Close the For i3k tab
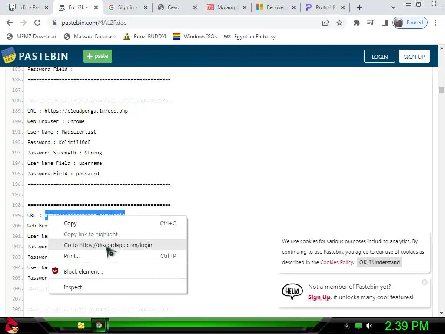The width and height of the screenshot is (445, 334). tap(96, 7)
